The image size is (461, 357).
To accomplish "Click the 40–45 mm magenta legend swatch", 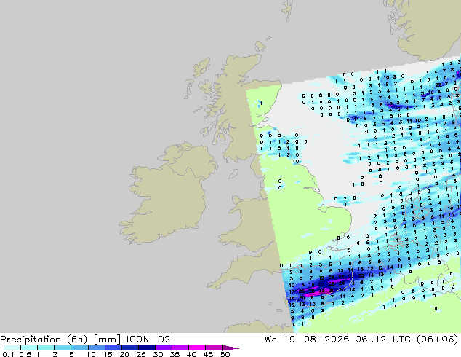I will (197, 348).
